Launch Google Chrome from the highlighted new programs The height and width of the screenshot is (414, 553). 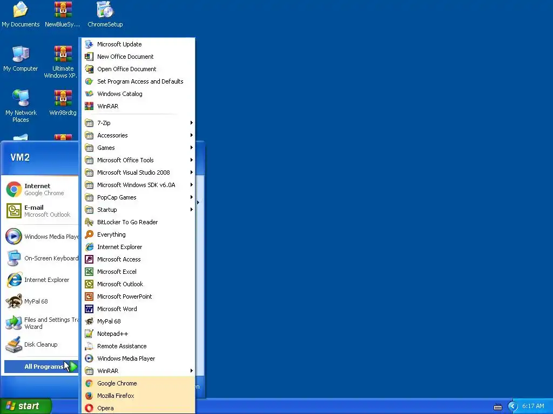coord(138,383)
